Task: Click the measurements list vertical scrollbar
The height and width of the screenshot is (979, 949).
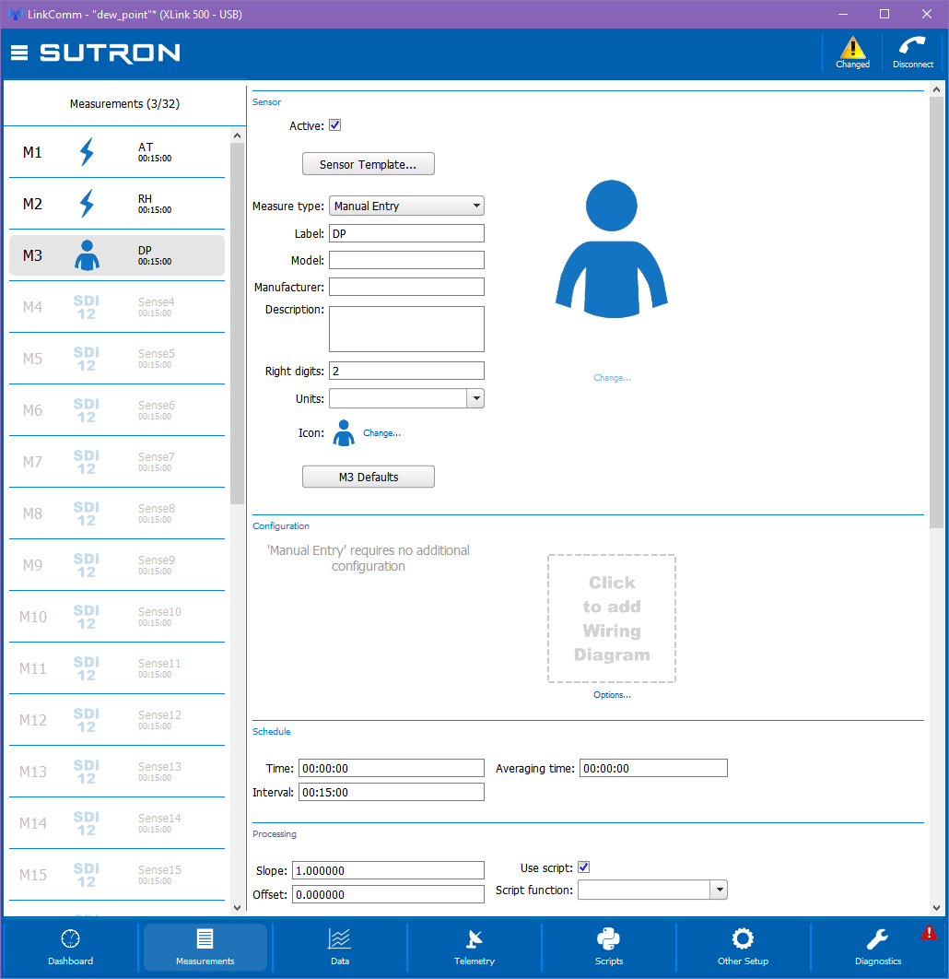Action: pyautogui.click(x=237, y=324)
